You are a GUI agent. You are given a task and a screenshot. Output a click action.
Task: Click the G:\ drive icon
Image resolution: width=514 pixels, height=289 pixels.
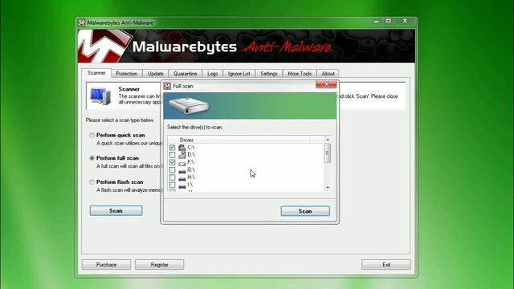182,170
